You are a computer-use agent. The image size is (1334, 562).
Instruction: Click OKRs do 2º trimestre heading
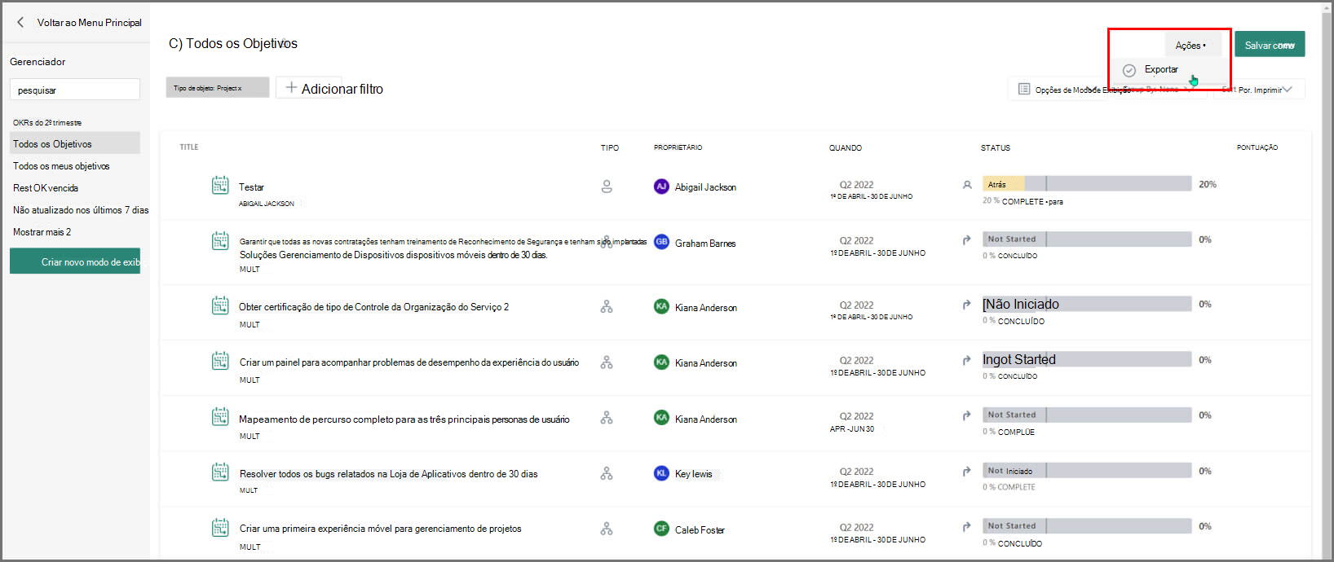[47, 123]
